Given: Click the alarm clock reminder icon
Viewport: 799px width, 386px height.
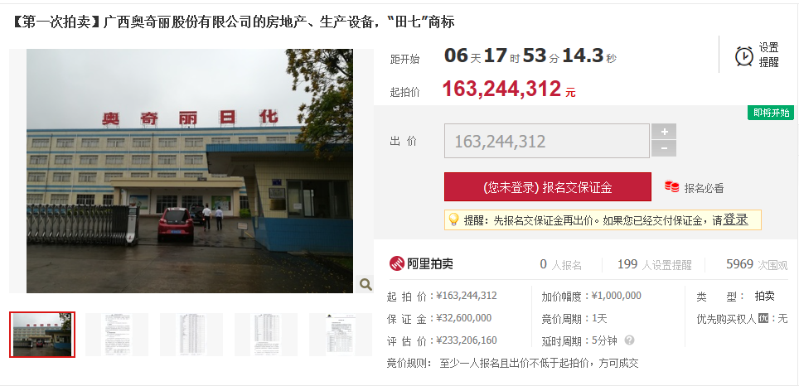Looking at the screenshot, I should point(744,55).
